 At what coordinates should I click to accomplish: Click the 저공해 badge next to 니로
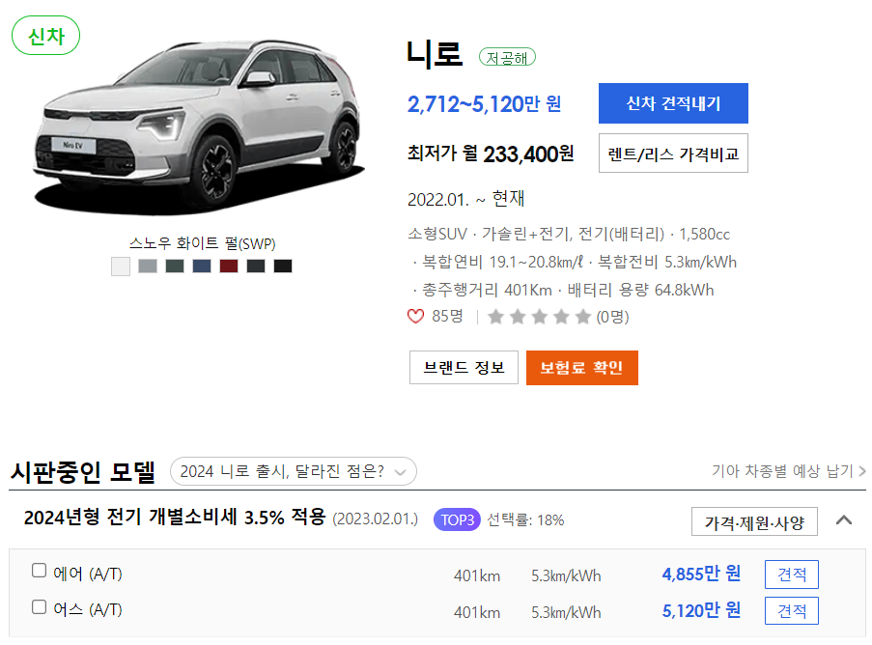[507, 57]
